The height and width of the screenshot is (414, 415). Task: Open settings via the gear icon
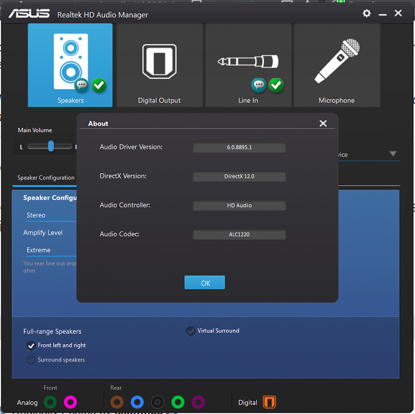pos(366,13)
